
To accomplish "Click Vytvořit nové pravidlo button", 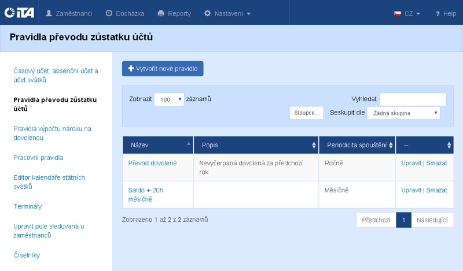I will [163, 69].
